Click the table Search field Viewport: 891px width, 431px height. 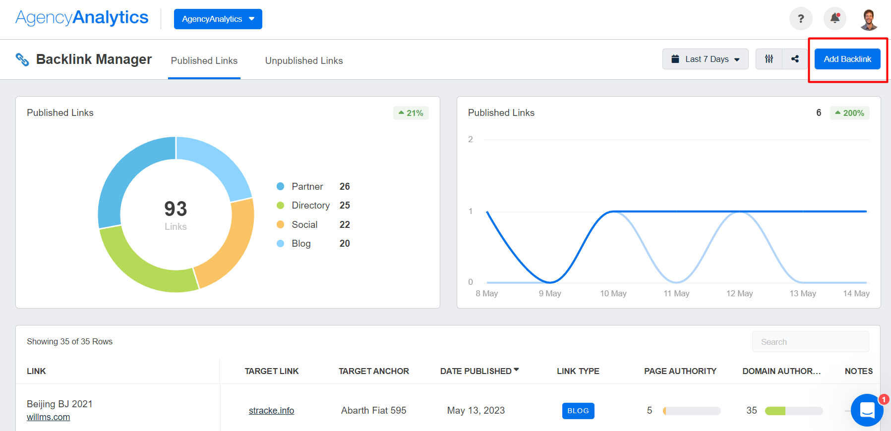[810, 342]
